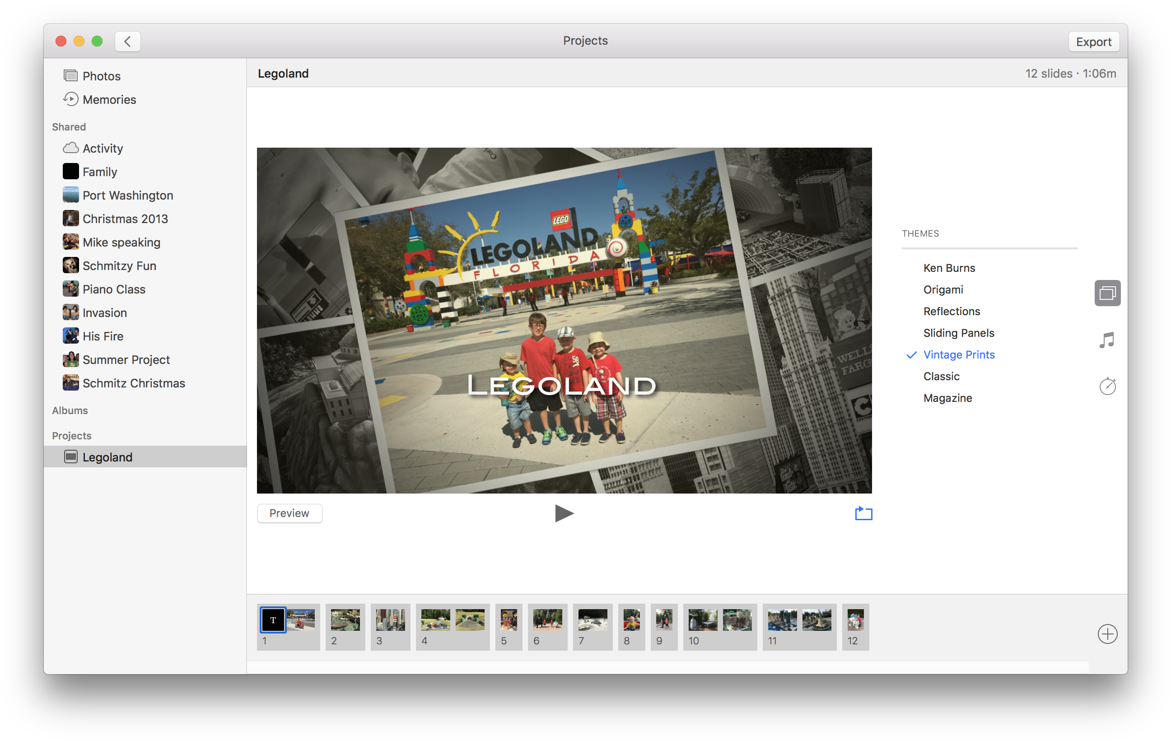Choose the Reflections theme
Viewport: 1171px width, 741px height.
(952, 311)
